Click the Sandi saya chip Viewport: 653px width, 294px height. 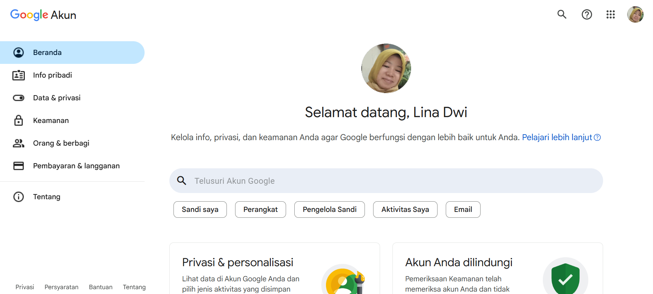[200, 210]
